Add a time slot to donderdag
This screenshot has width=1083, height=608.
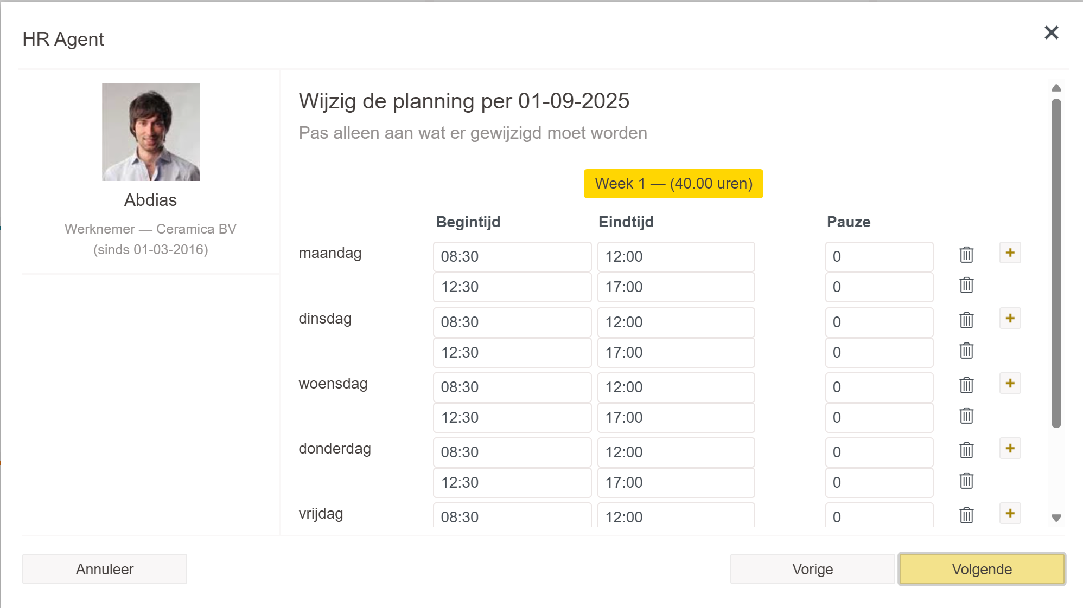pyautogui.click(x=1010, y=448)
